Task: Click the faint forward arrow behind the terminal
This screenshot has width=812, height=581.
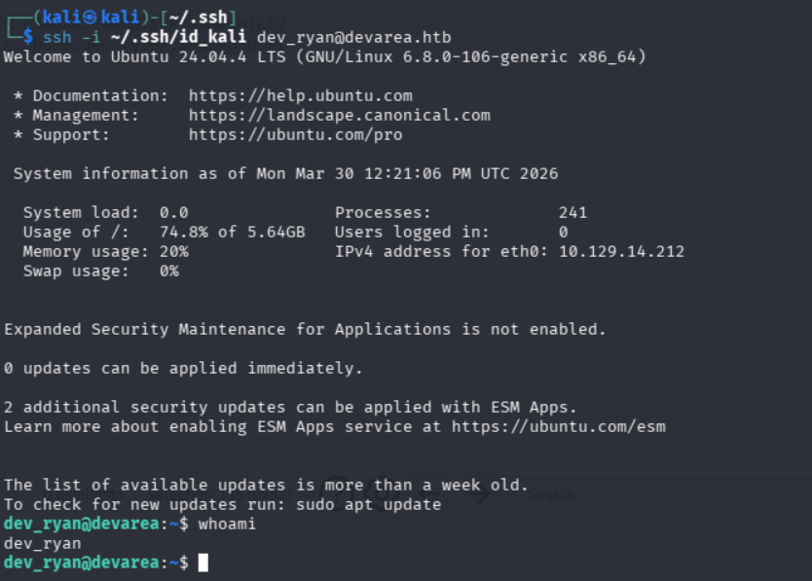Action: pyautogui.click(x=477, y=494)
